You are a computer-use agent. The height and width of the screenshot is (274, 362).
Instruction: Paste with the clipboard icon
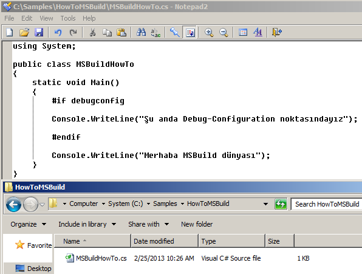[x=121, y=32]
